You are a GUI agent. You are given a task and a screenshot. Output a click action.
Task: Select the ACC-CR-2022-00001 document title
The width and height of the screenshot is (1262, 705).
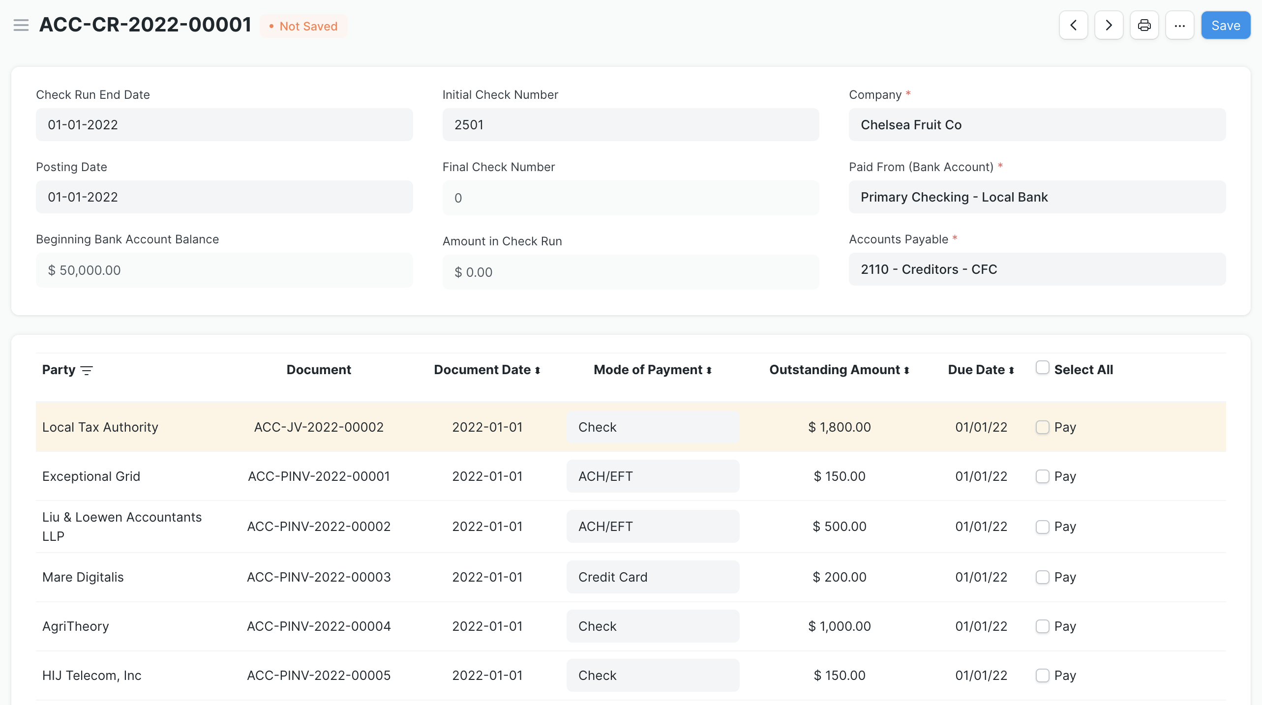tap(145, 26)
